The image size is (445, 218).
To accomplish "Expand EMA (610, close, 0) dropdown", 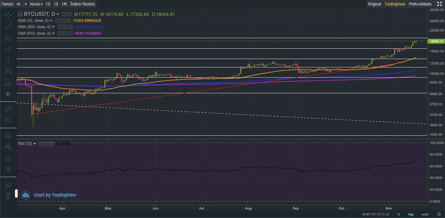I will click(x=53, y=33).
